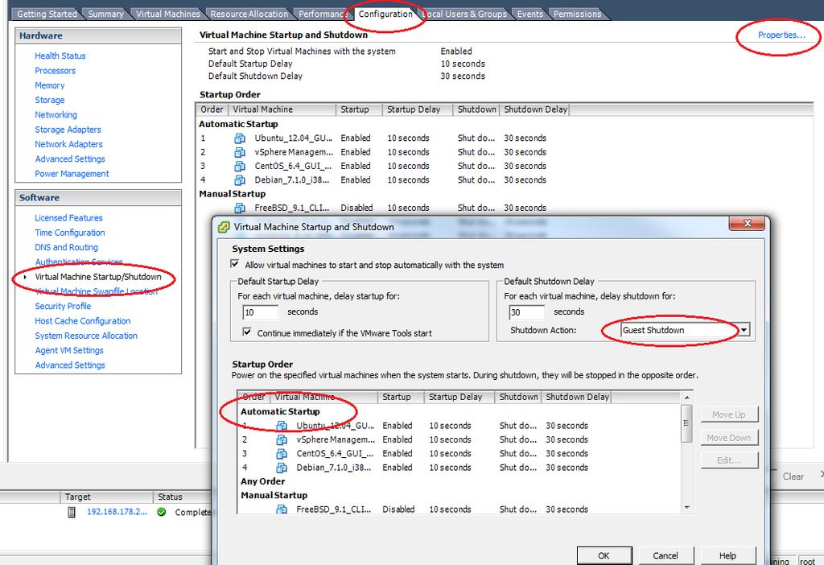Click vSphere Management VM icon in background list
The height and width of the screenshot is (565, 824).
[x=240, y=152]
